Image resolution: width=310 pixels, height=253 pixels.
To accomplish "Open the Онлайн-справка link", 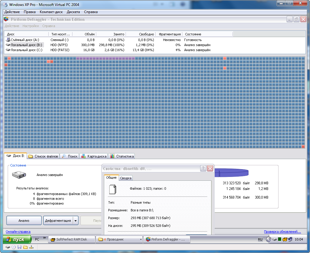I will point(18,232).
